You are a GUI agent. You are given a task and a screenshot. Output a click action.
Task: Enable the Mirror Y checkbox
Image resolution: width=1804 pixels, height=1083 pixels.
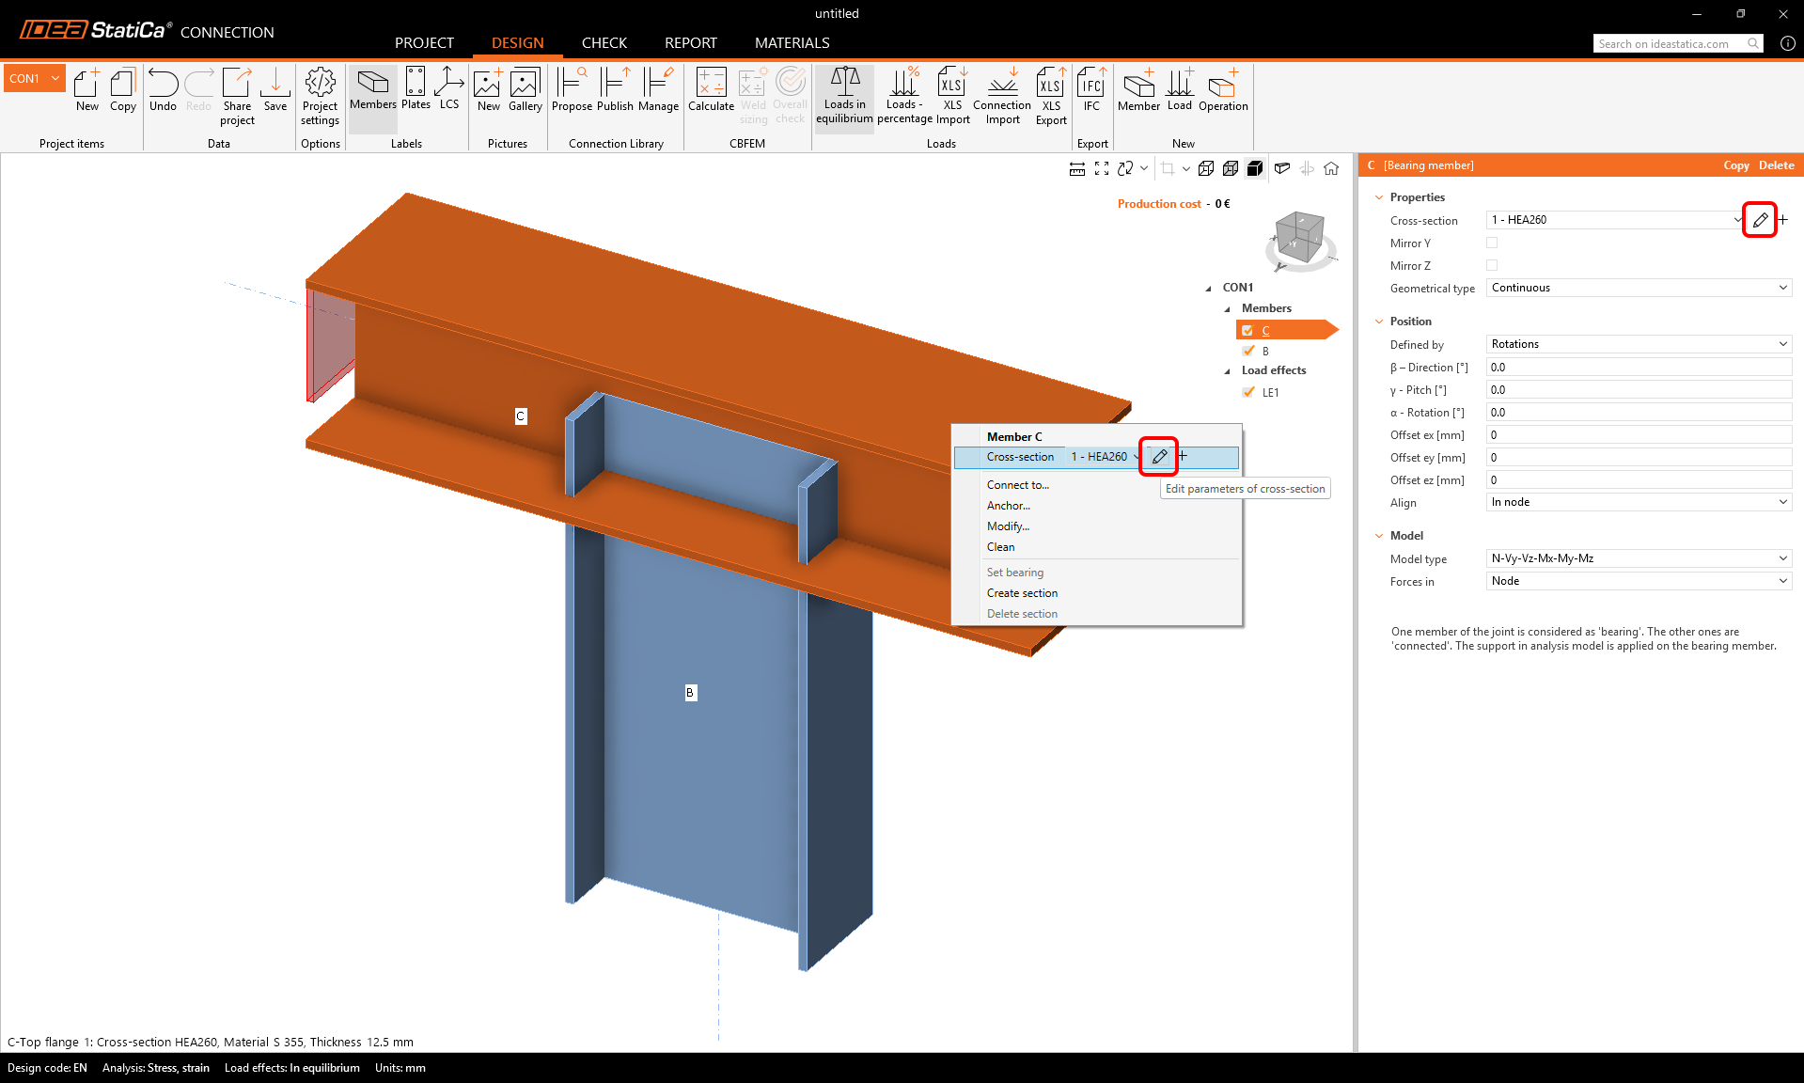tap(1492, 243)
